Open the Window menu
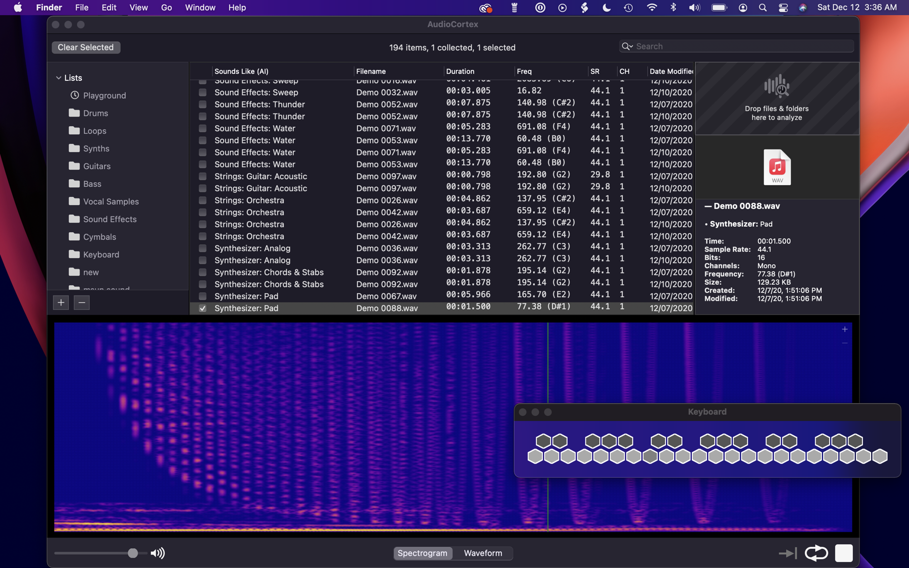 click(200, 8)
